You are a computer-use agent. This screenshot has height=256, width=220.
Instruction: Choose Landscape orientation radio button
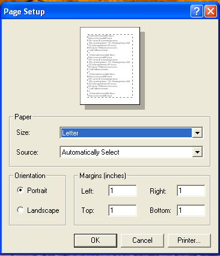[x=20, y=210]
